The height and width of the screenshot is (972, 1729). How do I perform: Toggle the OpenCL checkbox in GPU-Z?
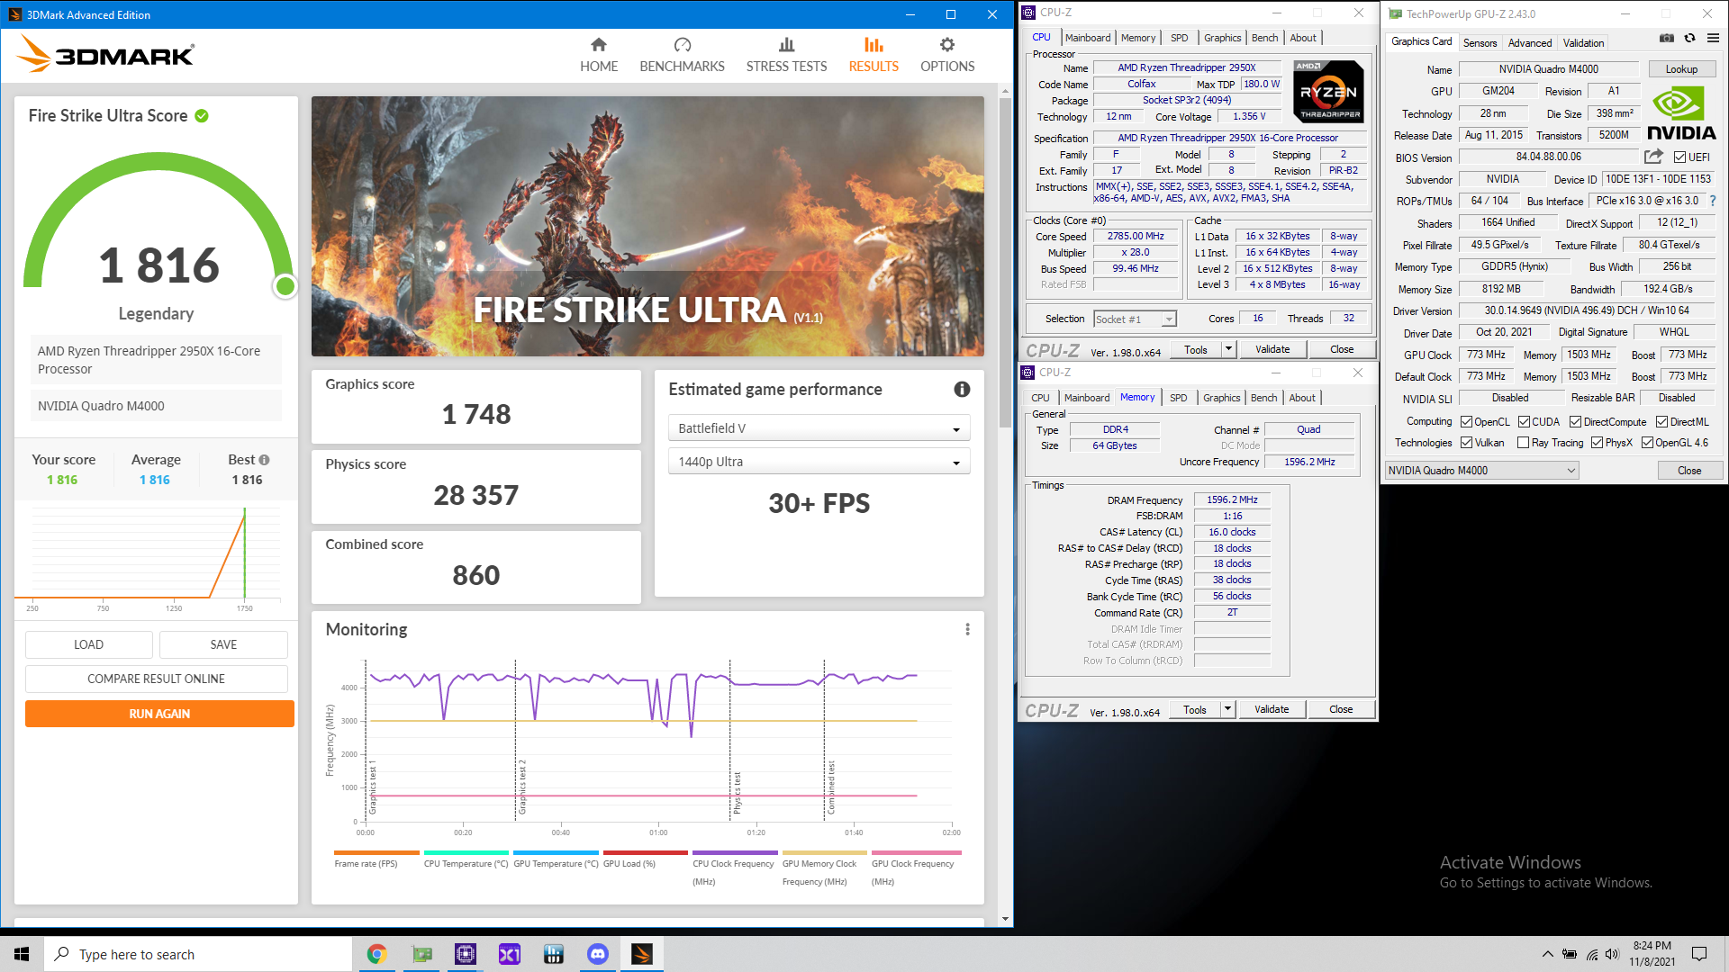coord(1467,422)
